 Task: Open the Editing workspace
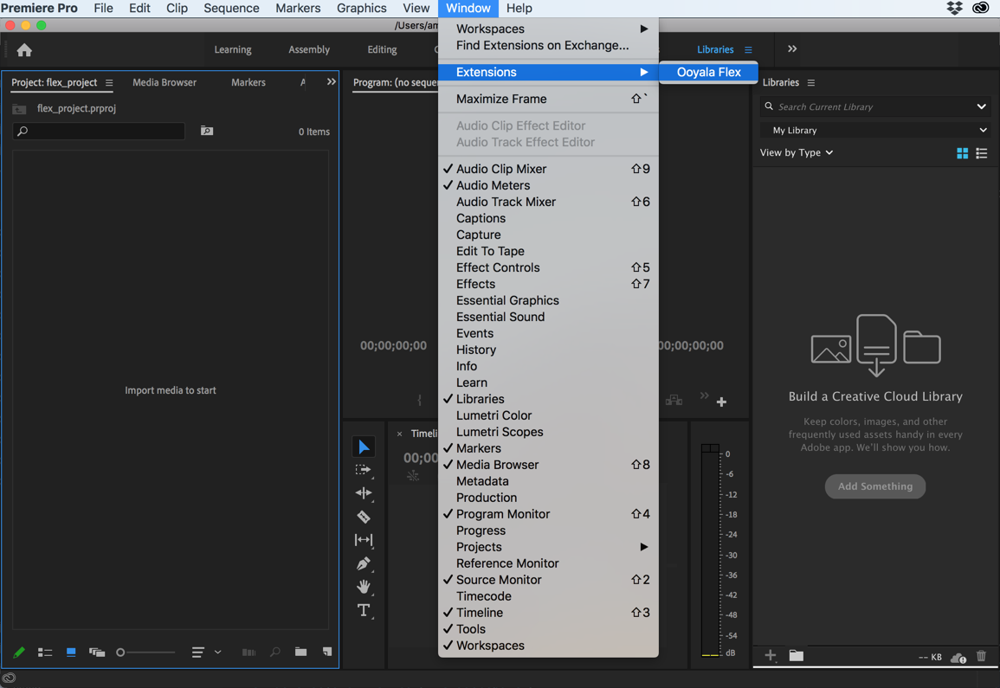coord(382,49)
